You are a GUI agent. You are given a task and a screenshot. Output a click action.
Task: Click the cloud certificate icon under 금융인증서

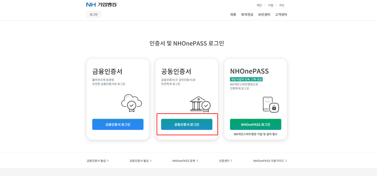(x=132, y=103)
